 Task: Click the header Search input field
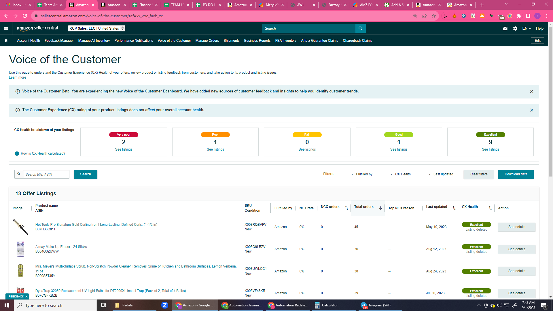coord(309,29)
